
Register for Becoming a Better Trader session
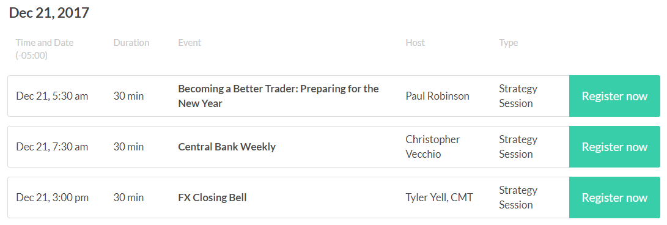614,96
